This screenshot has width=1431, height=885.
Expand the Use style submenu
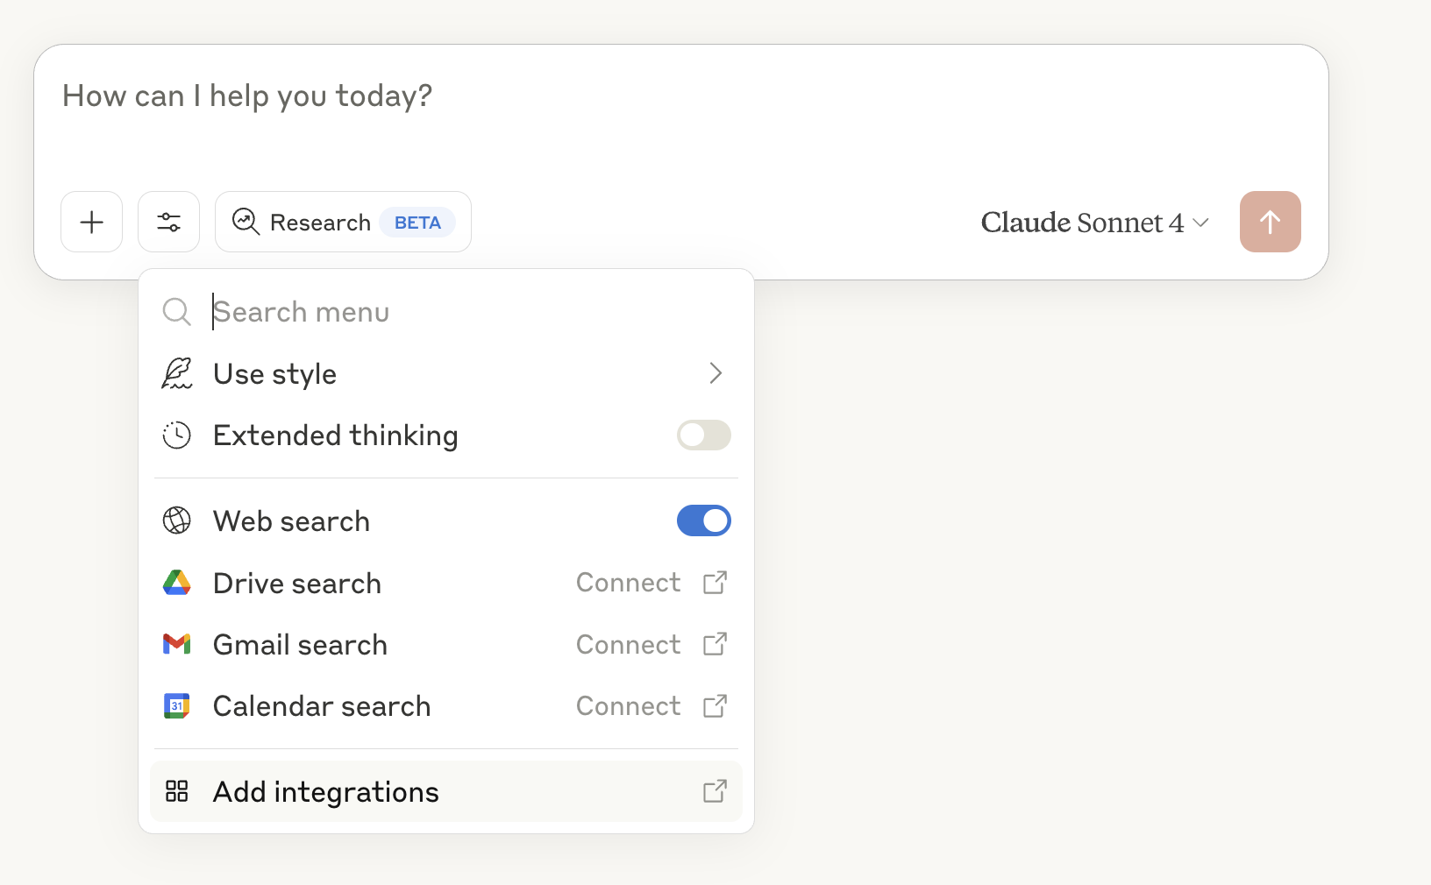click(275, 374)
